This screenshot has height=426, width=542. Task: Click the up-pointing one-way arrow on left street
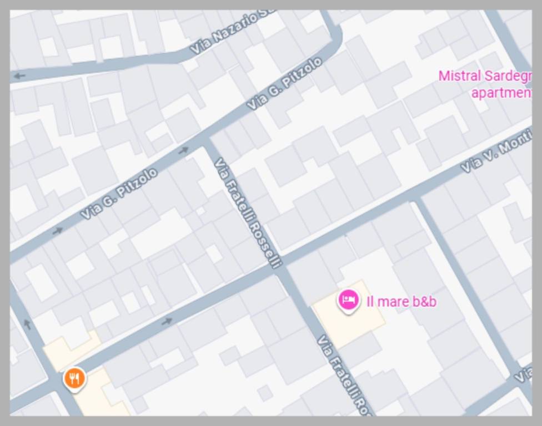[x=27, y=324]
